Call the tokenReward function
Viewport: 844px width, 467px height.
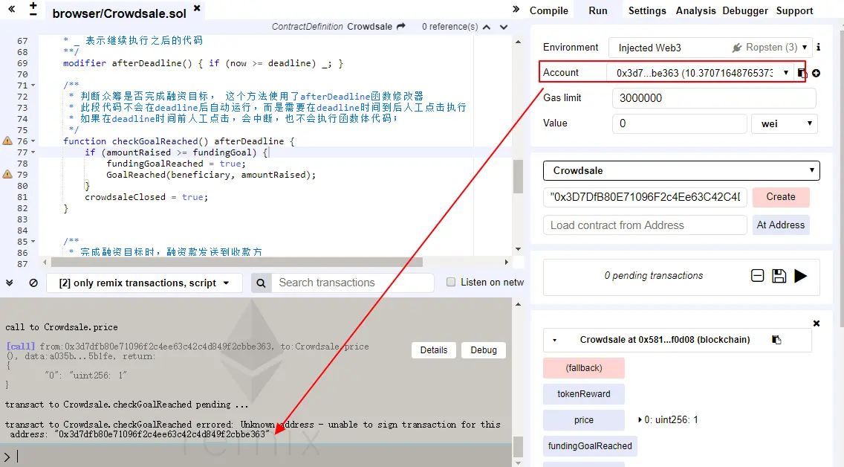tap(583, 393)
